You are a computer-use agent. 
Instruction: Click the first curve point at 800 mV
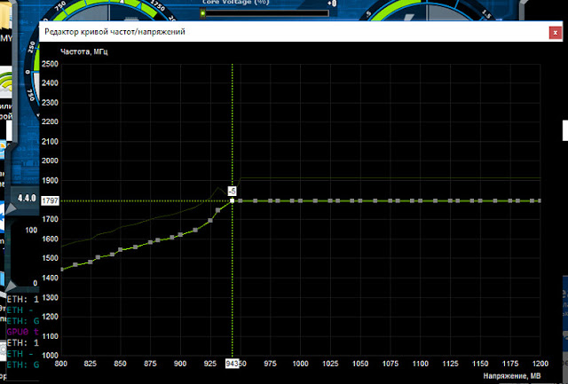(62, 270)
